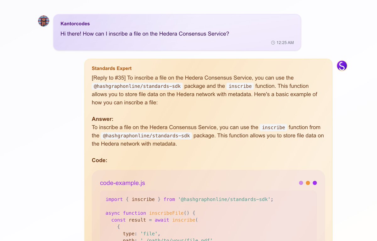This screenshot has height=241, width=377.
Task: Click 'async function inscribeFile()' code line
Action: [150, 213]
